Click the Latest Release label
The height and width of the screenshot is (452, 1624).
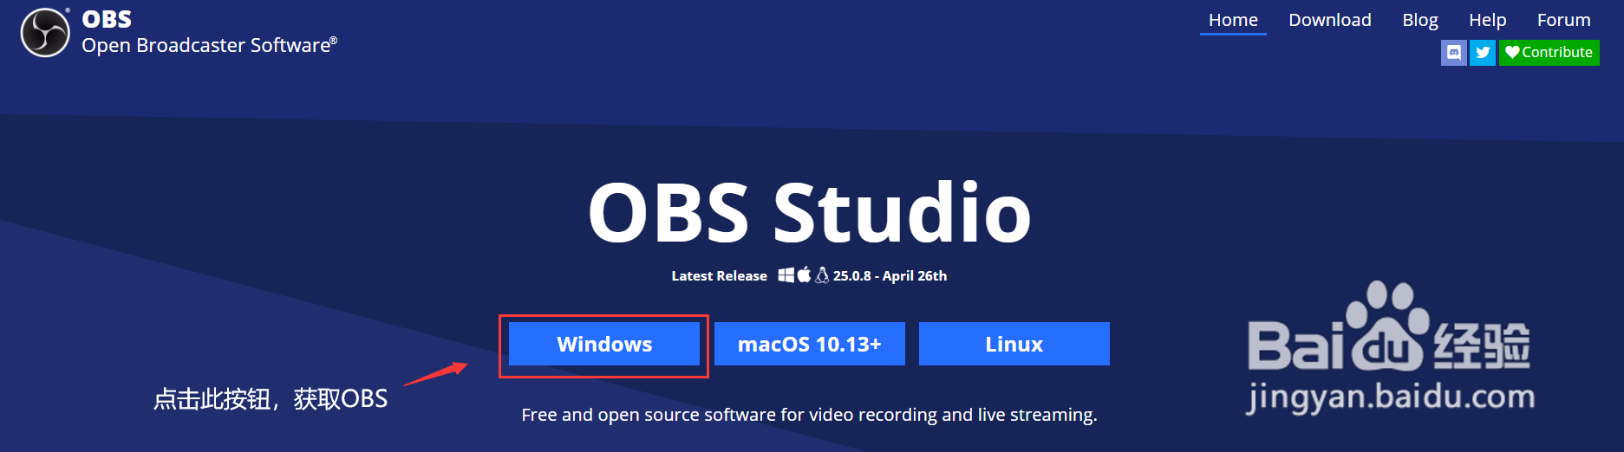pyautogui.click(x=719, y=275)
